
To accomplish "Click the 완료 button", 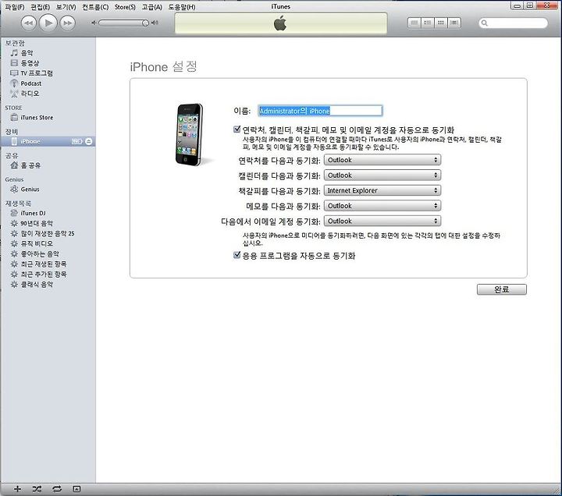I will [501, 289].
